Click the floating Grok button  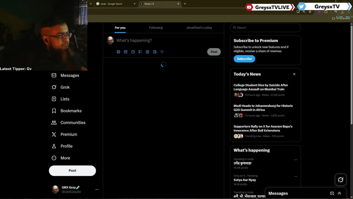coord(341,180)
